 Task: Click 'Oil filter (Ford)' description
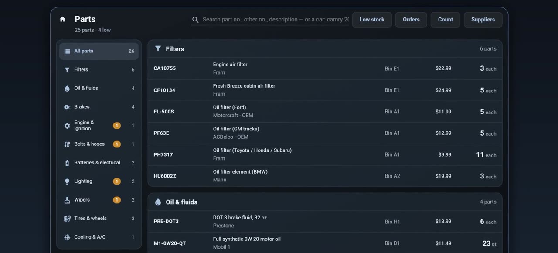click(229, 107)
